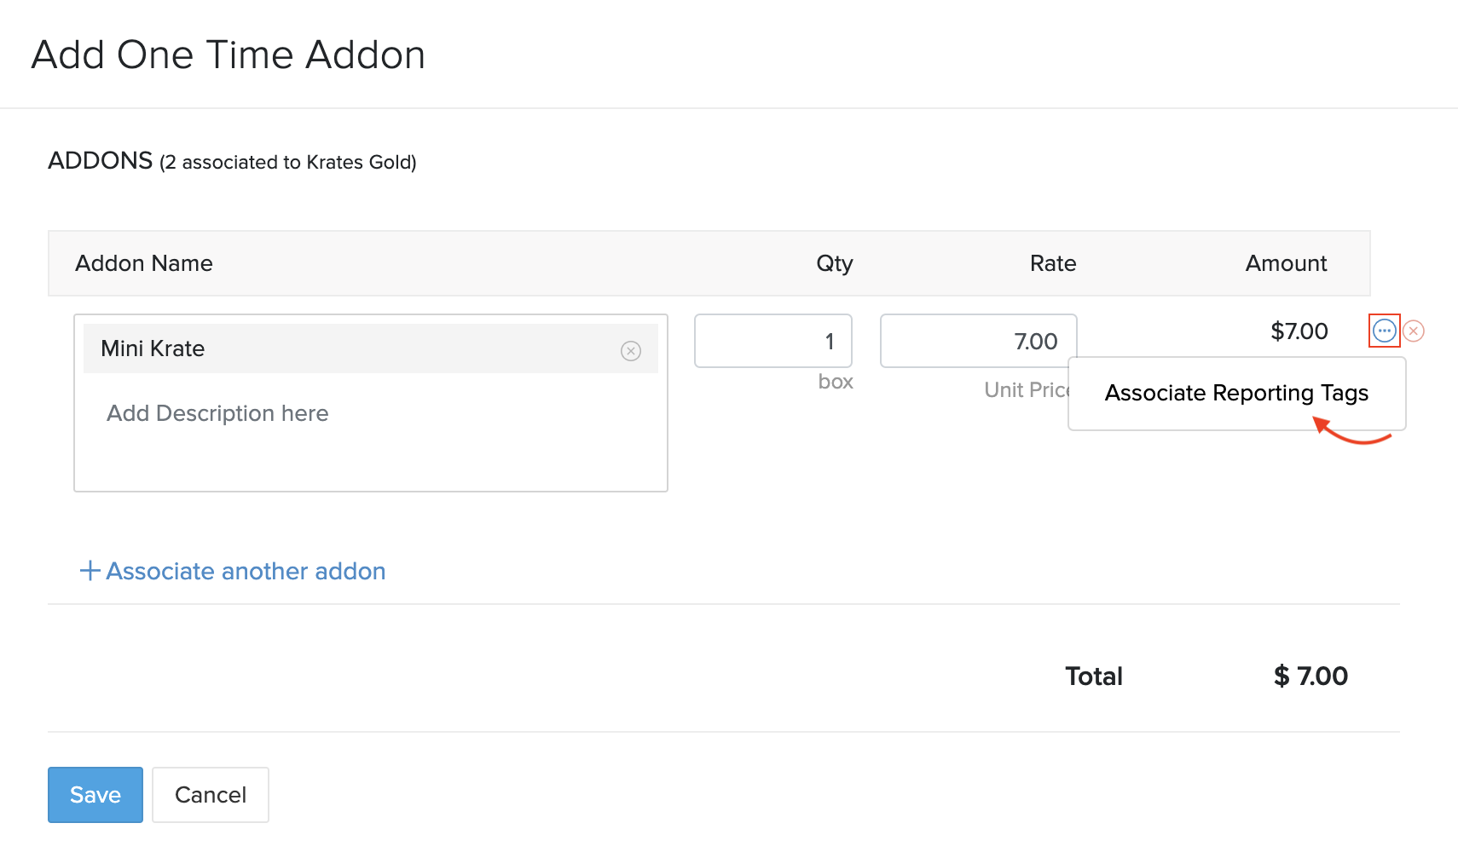The width and height of the screenshot is (1458, 852).
Task: Edit the Rate field showing 7.00
Action: (978, 341)
